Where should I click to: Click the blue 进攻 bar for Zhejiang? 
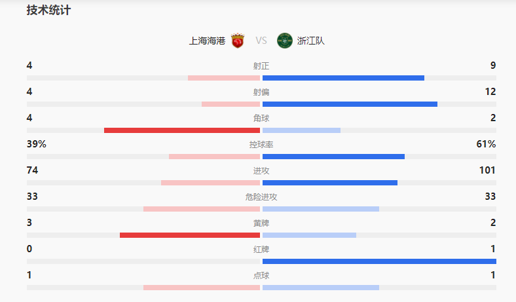[x=330, y=183]
